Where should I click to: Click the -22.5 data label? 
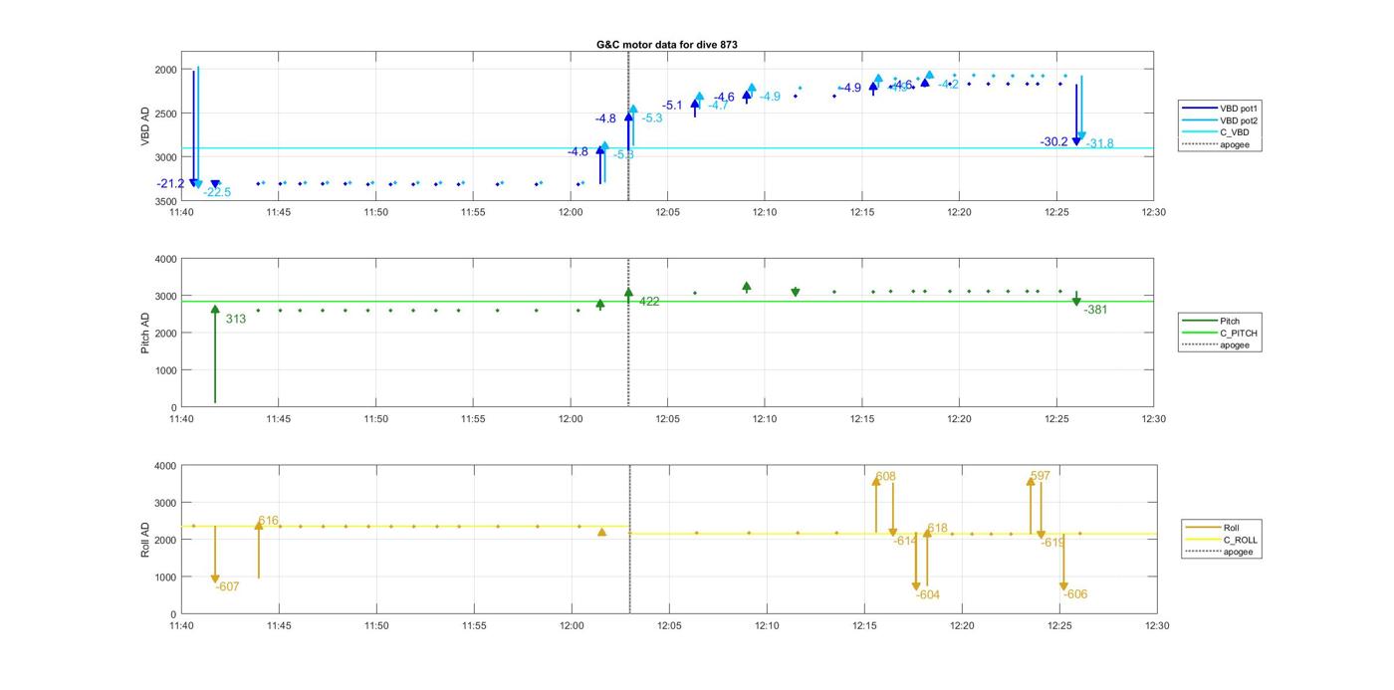tap(217, 192)
